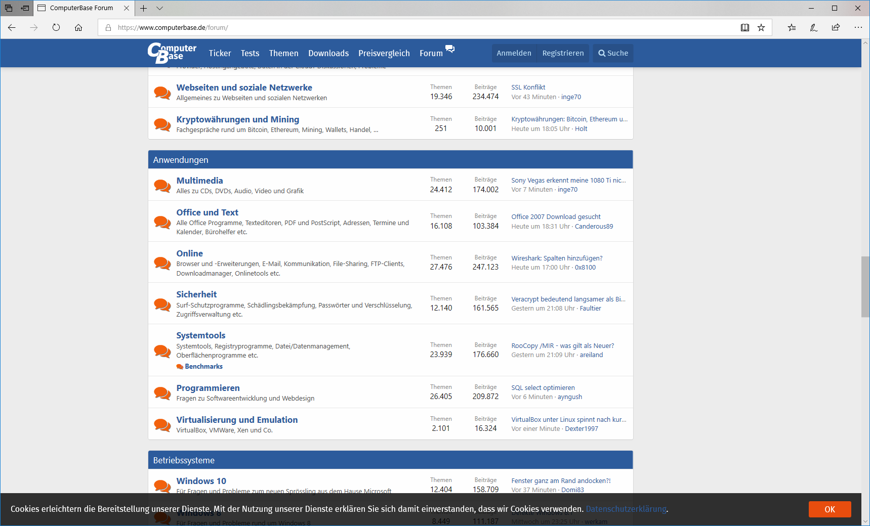
Task: Show tab previews chevron
Action: [160, 8]
